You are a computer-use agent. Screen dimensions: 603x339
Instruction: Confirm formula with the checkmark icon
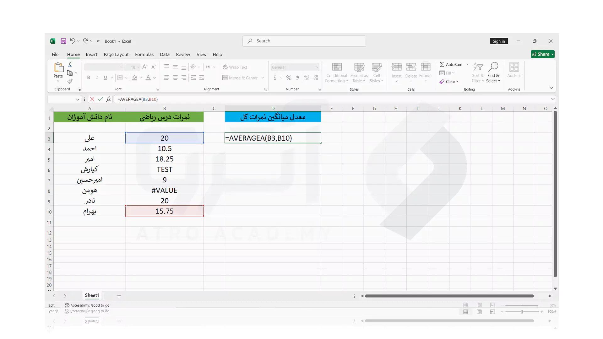100,99
